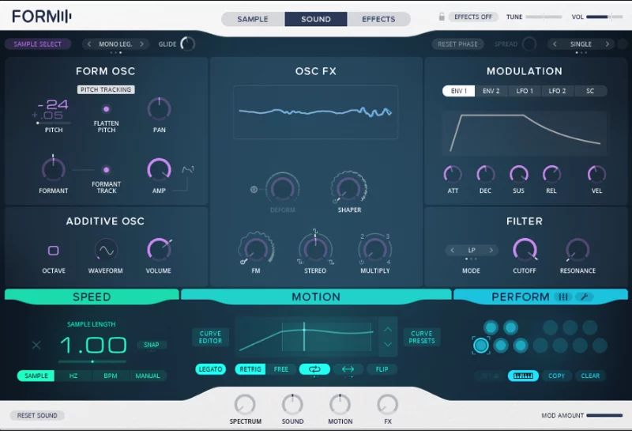The height and width of the screenshot is (431, 632).
Task: Click the Multiply knob
Action: [x=374, y=249]
